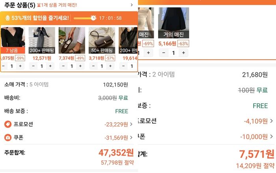This screenshot has width=276, height=173.
Task: Decrease quantity of 12,571원 item
Action: point(33,66)
